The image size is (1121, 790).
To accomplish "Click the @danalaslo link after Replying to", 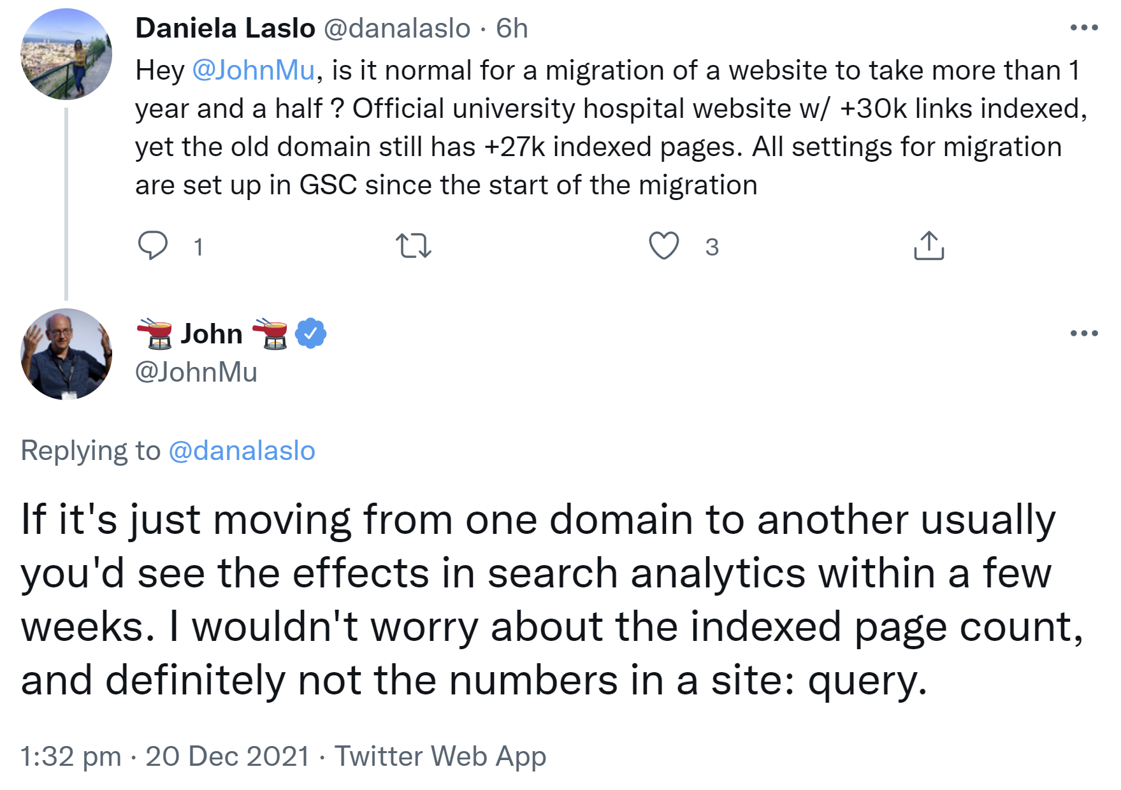I will point(242,450).
